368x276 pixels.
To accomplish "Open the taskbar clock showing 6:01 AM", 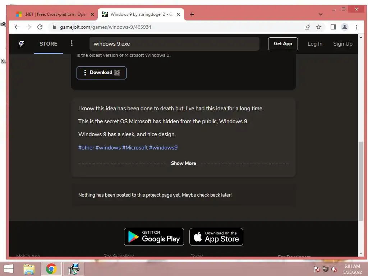I will pyautogui.click(x=352, y=269).
